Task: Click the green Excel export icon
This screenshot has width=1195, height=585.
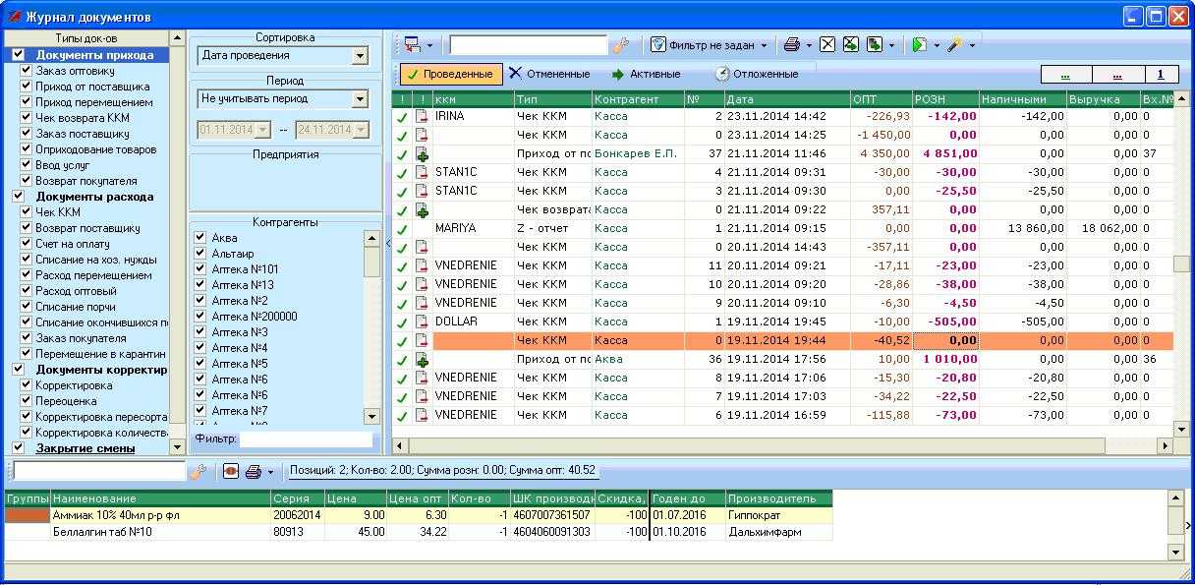Action: [851, 45]
